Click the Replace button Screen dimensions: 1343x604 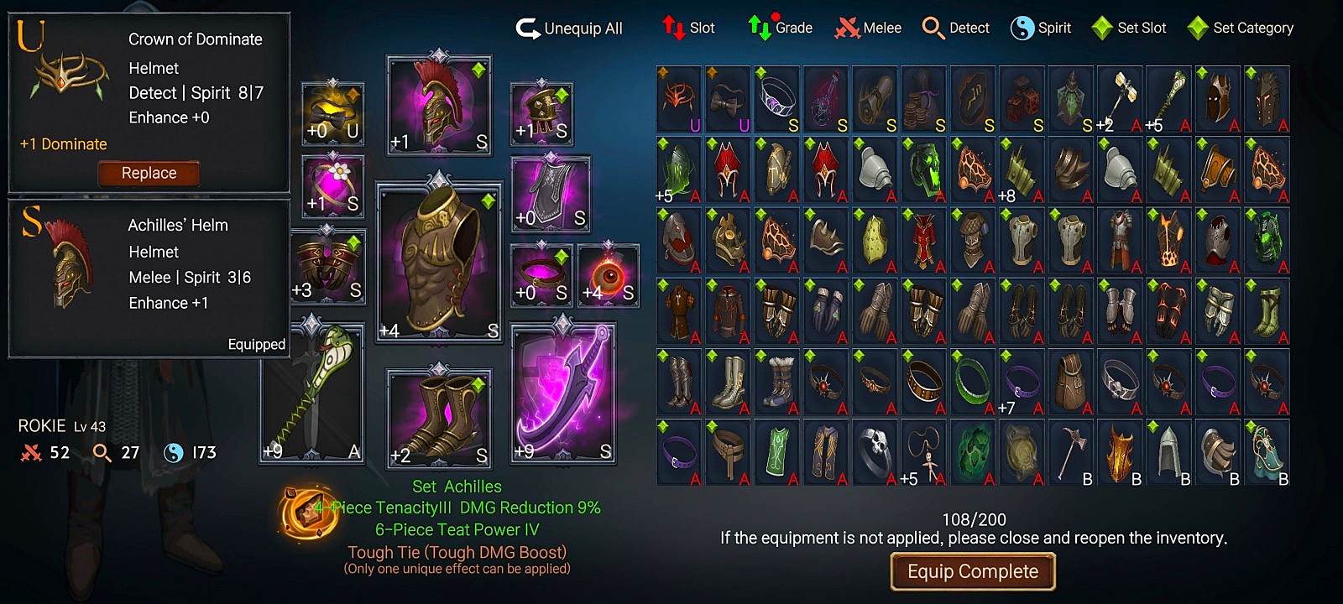click(x=149, y=173)
